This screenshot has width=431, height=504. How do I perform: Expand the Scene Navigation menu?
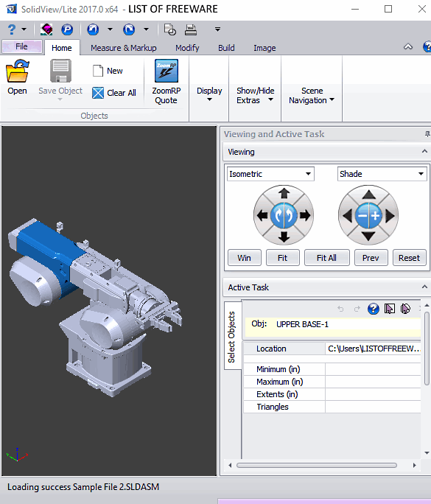coord(312,96)
